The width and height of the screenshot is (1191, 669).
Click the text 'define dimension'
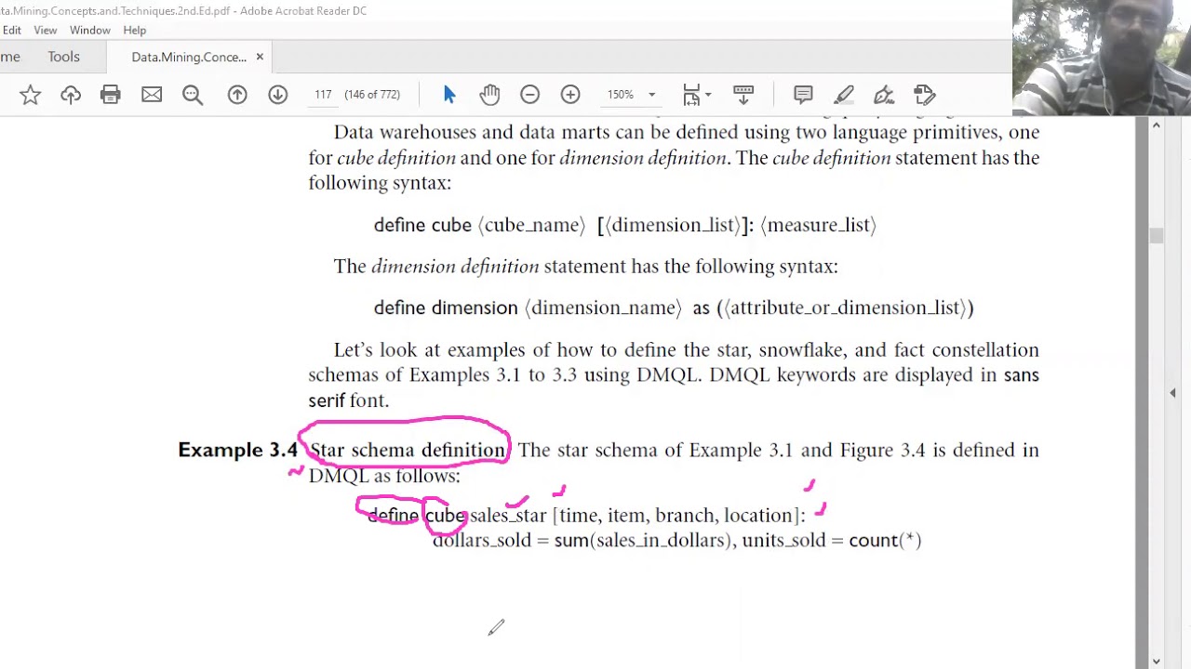[x=446, y=308]
